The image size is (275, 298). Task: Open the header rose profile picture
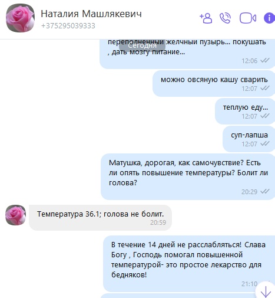coord(21,18)
